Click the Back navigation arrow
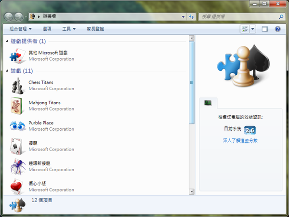The height and width of the screenshot is (217, 289). click(x=9, y=17)
